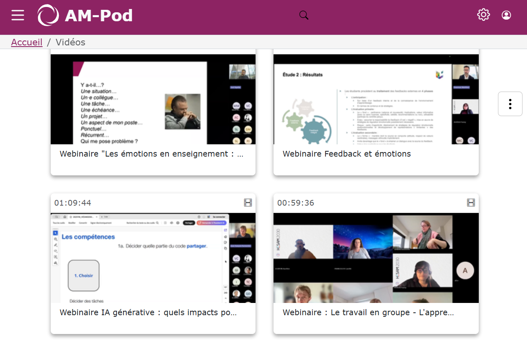Open the travail en groupe webinar thumbnail
This screenshot has width=527, height=343.
tap(376, 258)
